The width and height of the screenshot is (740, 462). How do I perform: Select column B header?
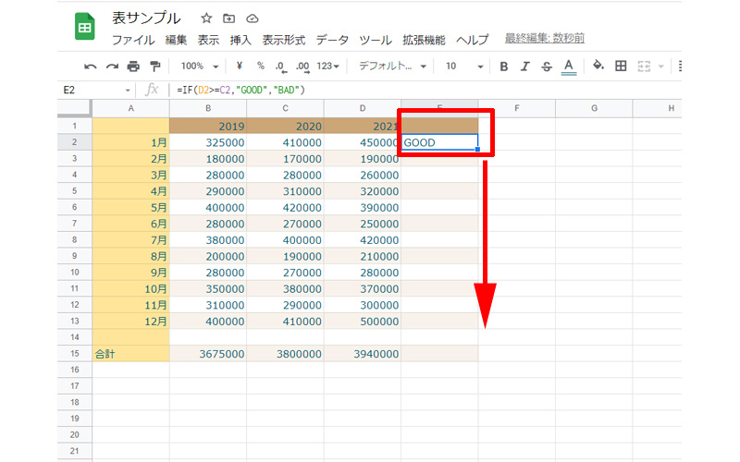click(208, 108)
